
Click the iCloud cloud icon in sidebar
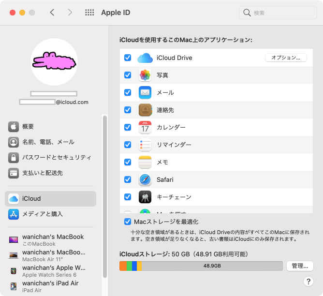[x=14, y=199]
